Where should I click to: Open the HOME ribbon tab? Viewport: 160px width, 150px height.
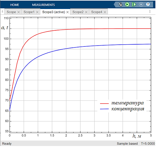tap(15, 5)
